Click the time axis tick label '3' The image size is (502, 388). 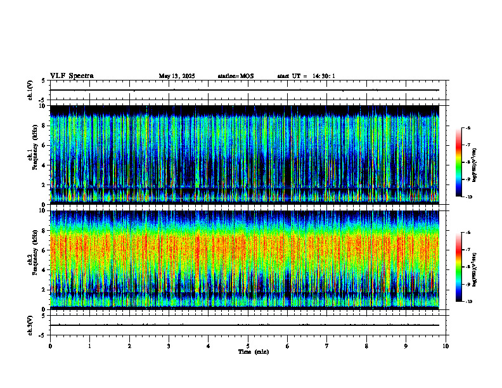pos(169,346)
